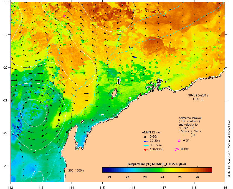Click the magenta Argo circle in the legend
Screen dimensions: 233x189
click(x=179, y=141)
